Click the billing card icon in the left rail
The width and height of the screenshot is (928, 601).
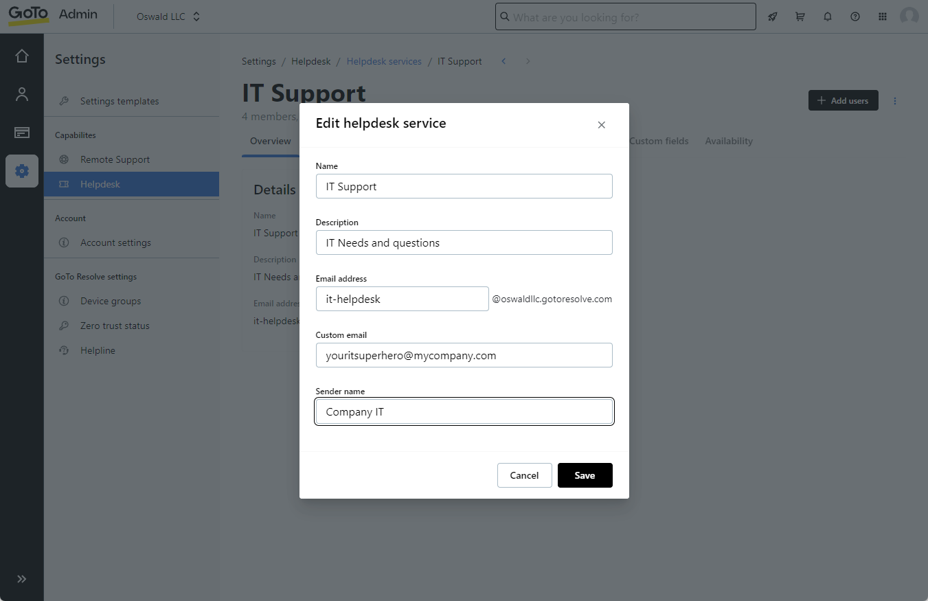pyautogui.click(x=21, y=133)
